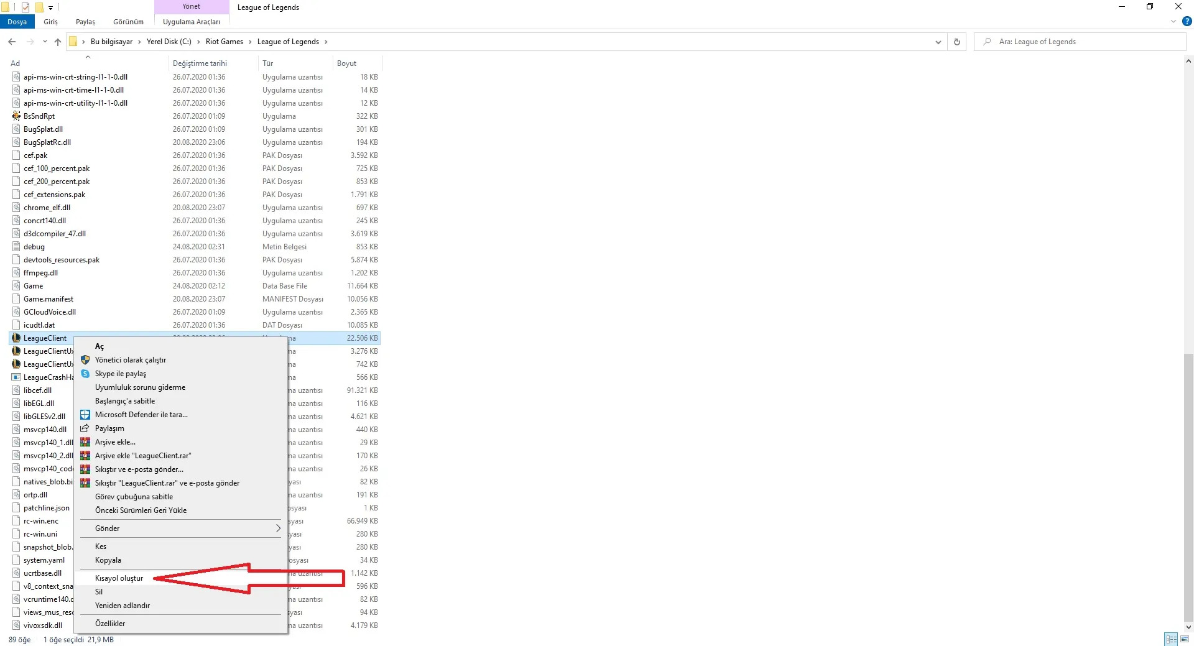Switch to the Giriş ribbon tab
Viewport: 1194px width, 646px height.
[50, 22]
